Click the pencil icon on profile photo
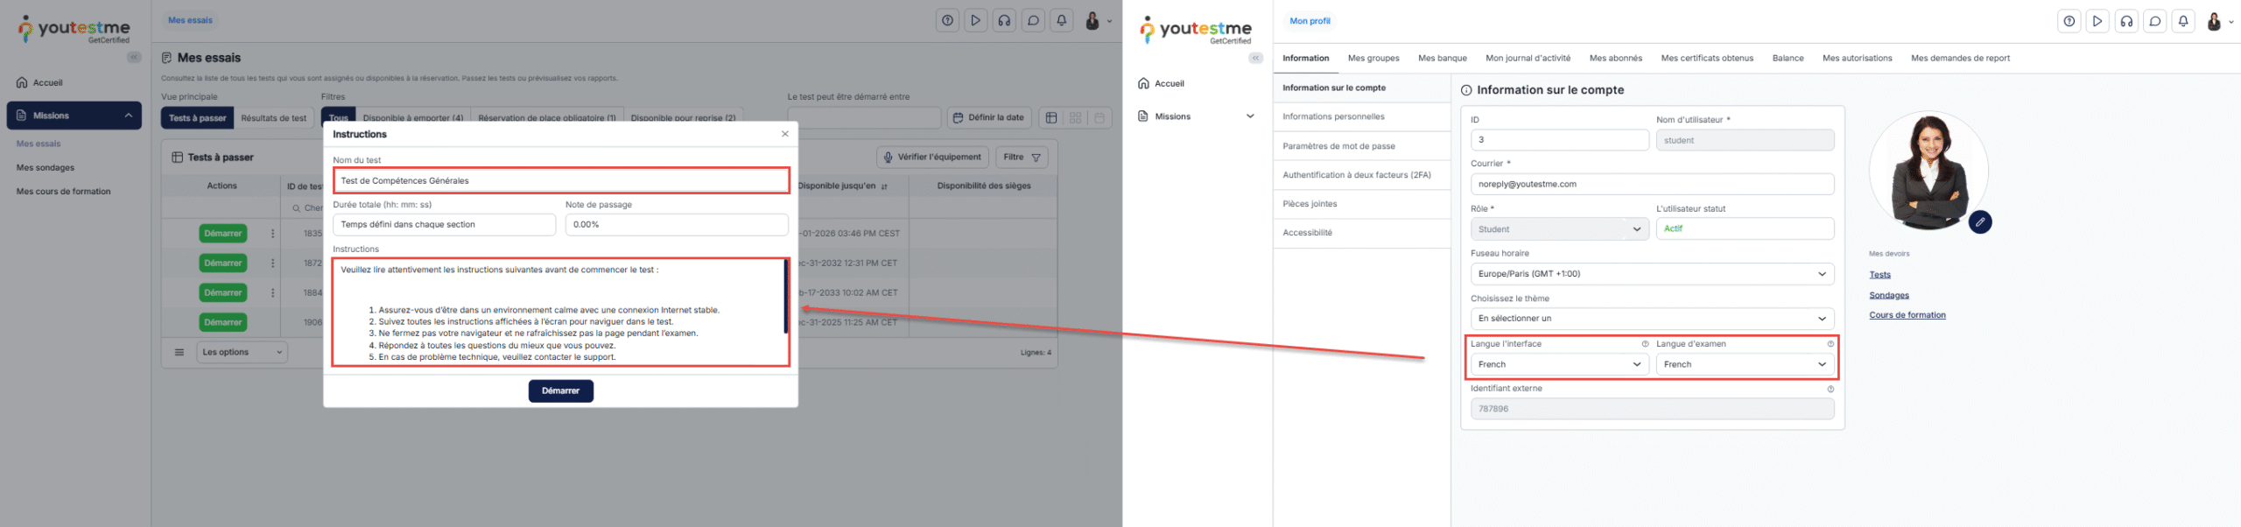This screenshot has height=527, width=2241. click(x=1979, y=222)
